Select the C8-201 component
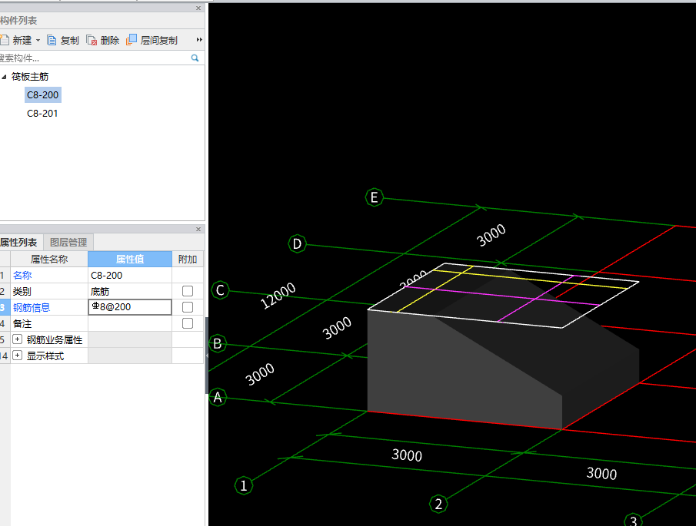 (42, 114)
